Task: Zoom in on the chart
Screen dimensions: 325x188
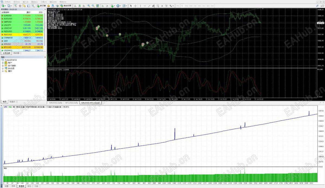Action: 89,6
